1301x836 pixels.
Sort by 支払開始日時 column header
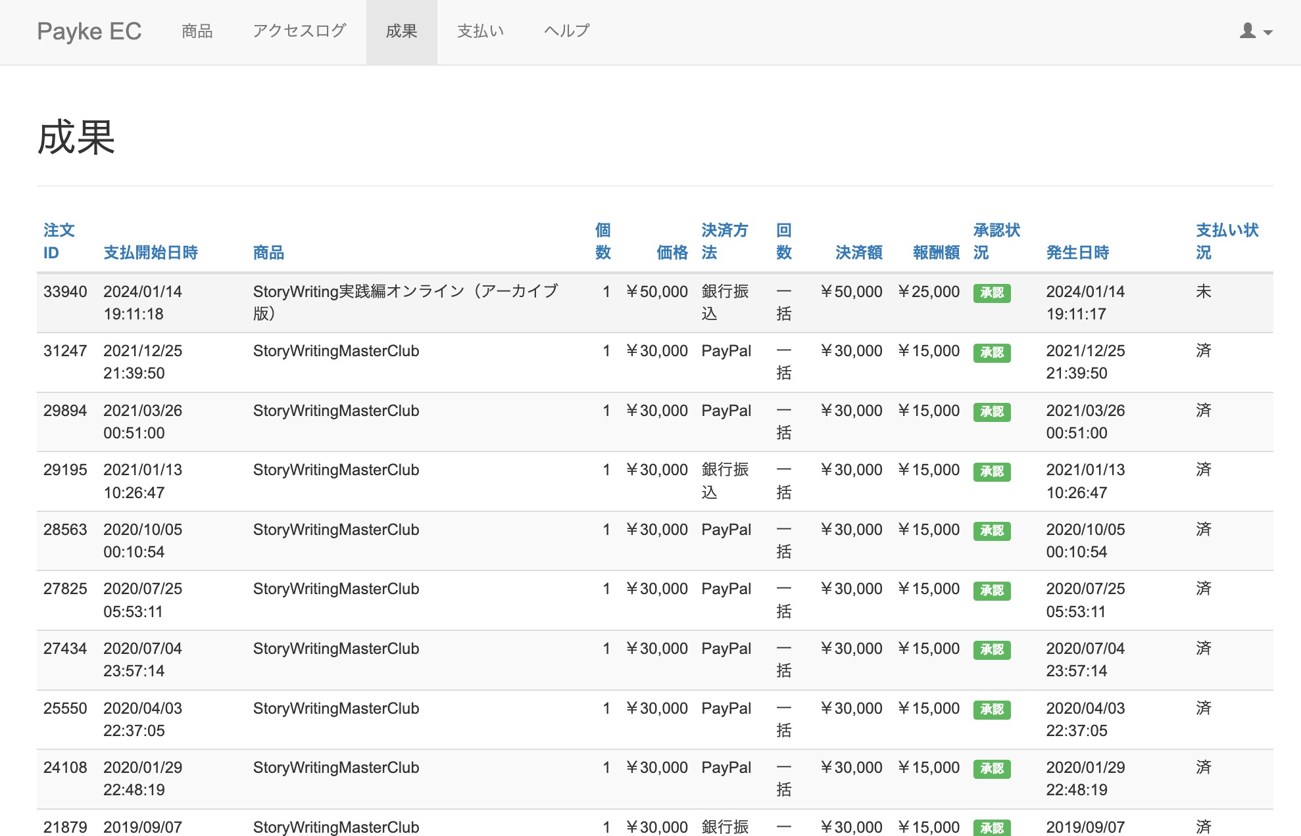151,252
